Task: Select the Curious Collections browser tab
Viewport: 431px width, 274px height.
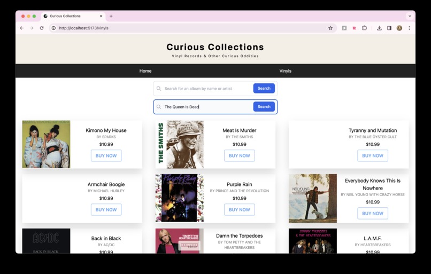Action: coord(73,16)
